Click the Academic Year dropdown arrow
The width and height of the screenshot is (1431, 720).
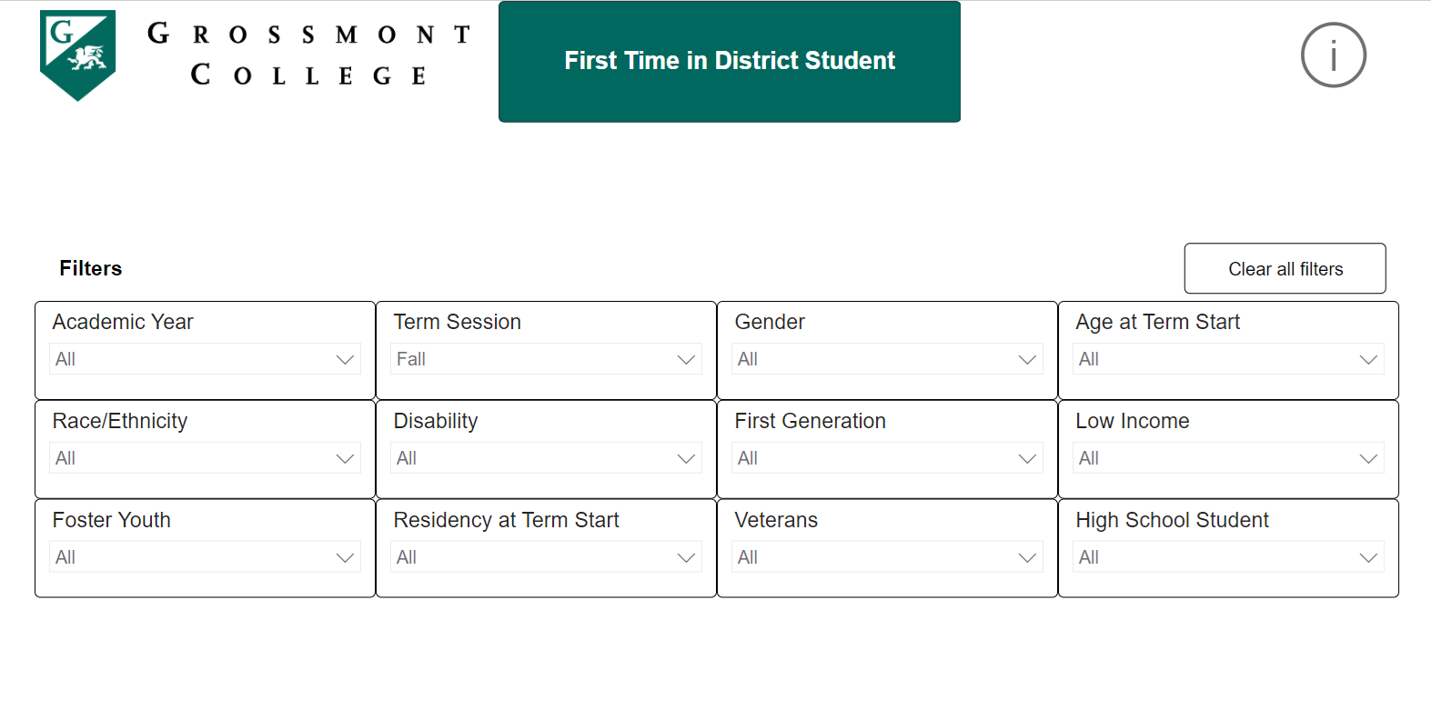[344, 359]
